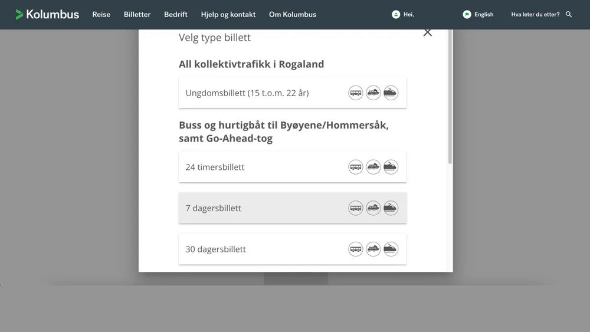The width and height of the screenshot is (590, 332).
Task: Click the English language flag icon
Action: (467, 15)
